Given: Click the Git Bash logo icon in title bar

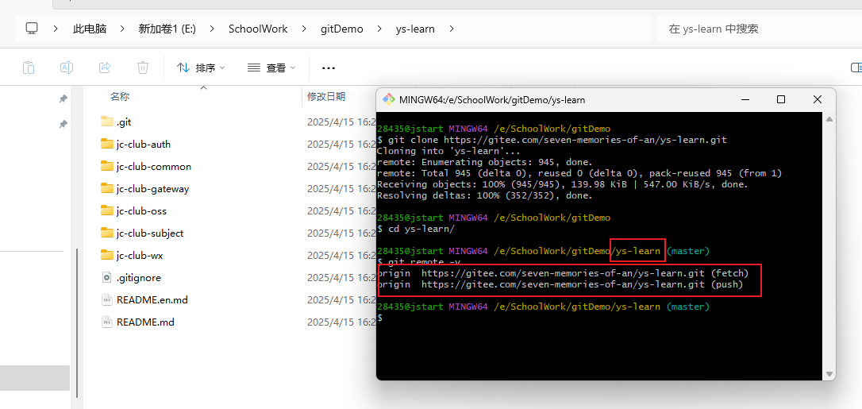Looking at the screenshot, I should [x=389, y=99].
